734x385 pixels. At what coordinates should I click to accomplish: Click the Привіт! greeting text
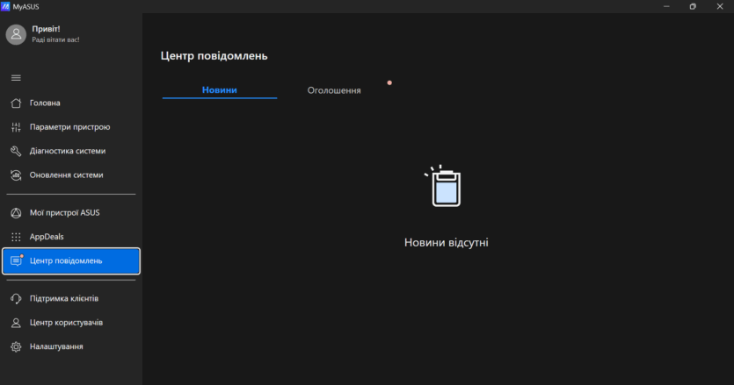46,29
